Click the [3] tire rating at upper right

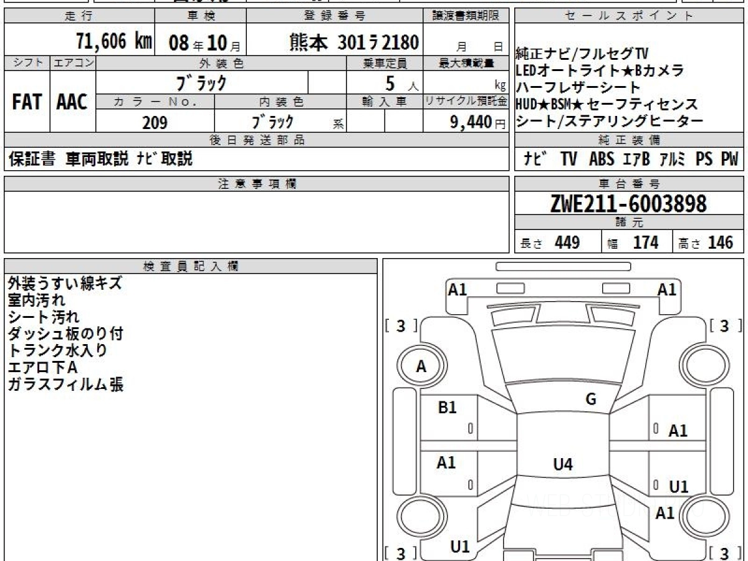tap(723, 325)
